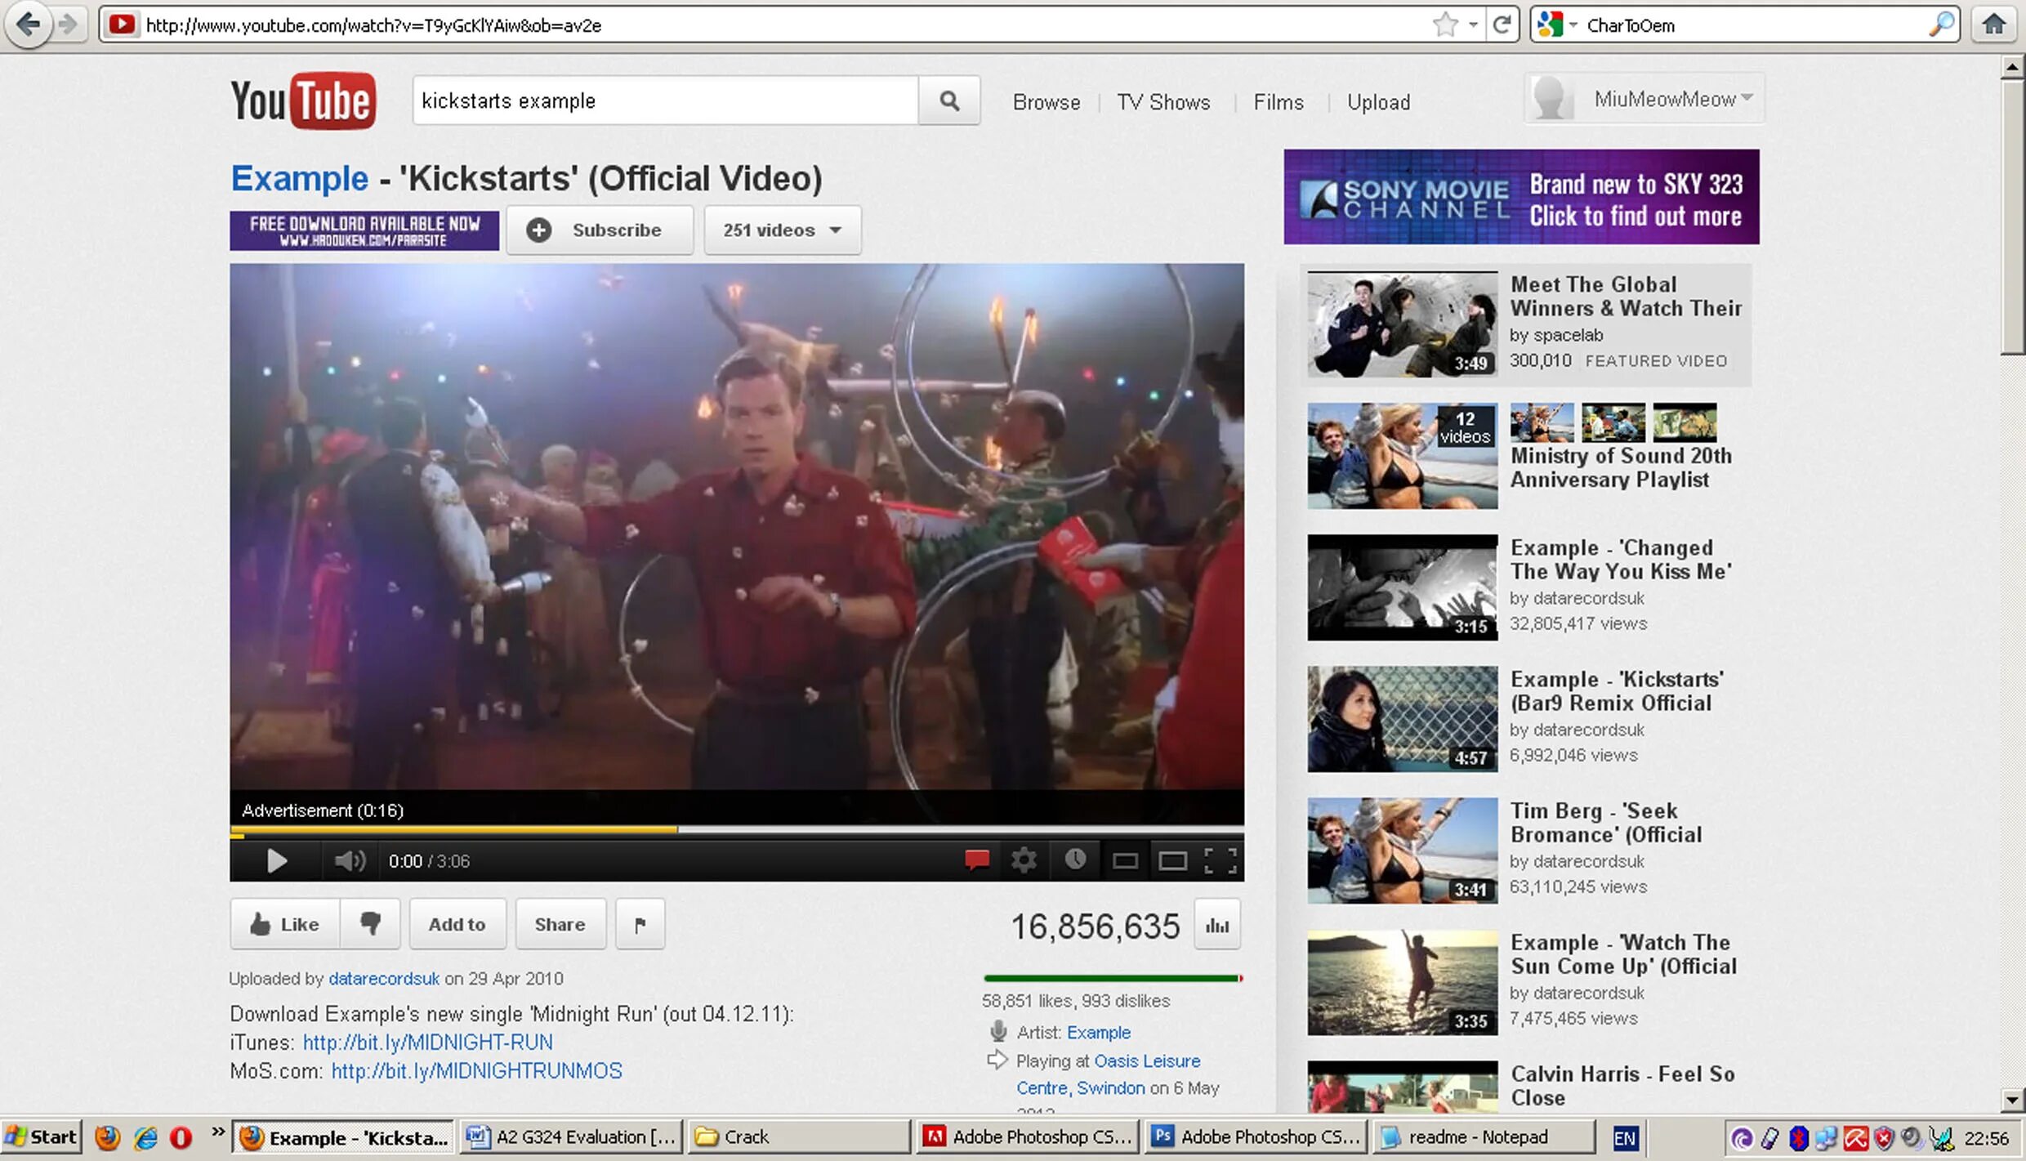The image size is (2026, 1161).
Task: Focus the YouTube search field
Action: pyautogui.click(x=665, y=100)
